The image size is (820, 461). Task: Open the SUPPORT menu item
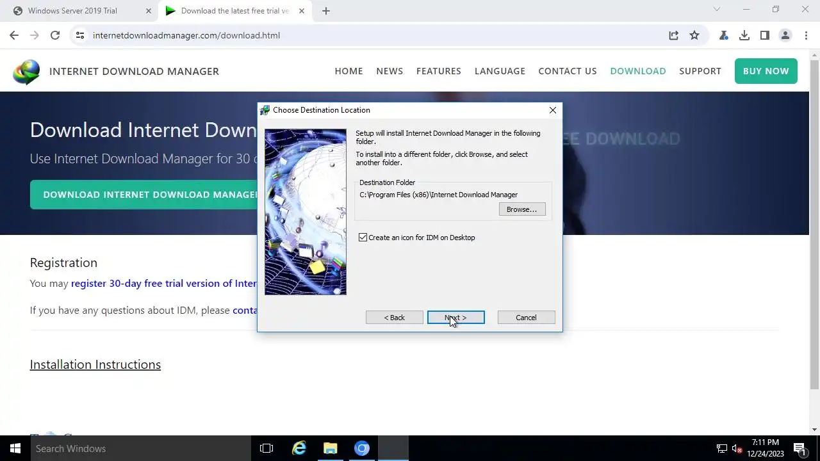(700, 71)
